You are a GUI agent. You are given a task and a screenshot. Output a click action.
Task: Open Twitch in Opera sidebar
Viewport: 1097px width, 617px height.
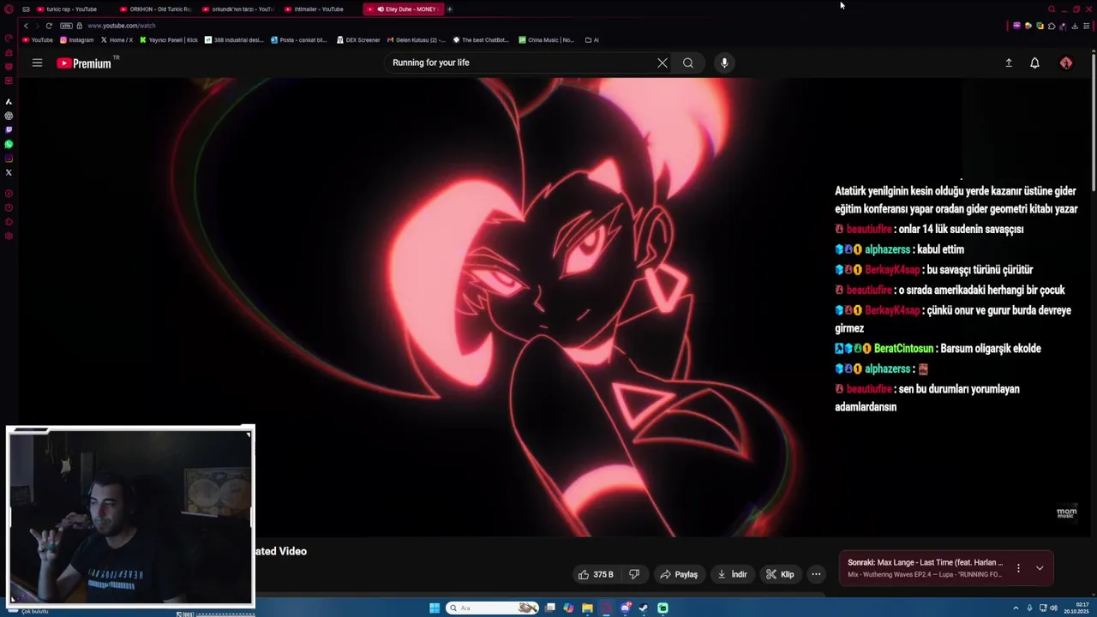pos(9,130)
